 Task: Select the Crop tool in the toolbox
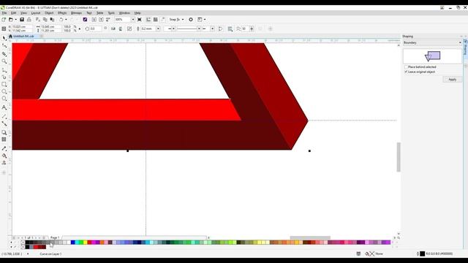[4, 54]
